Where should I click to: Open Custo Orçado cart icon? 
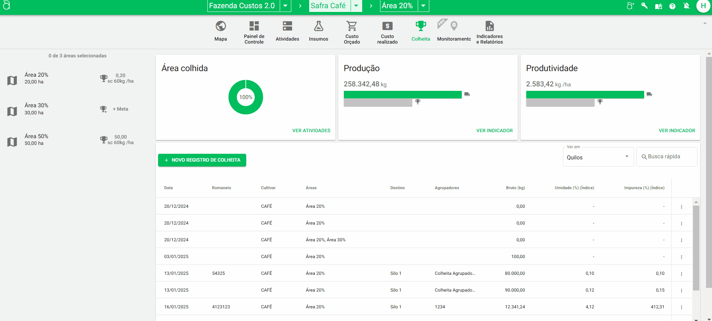click(352, 26)
